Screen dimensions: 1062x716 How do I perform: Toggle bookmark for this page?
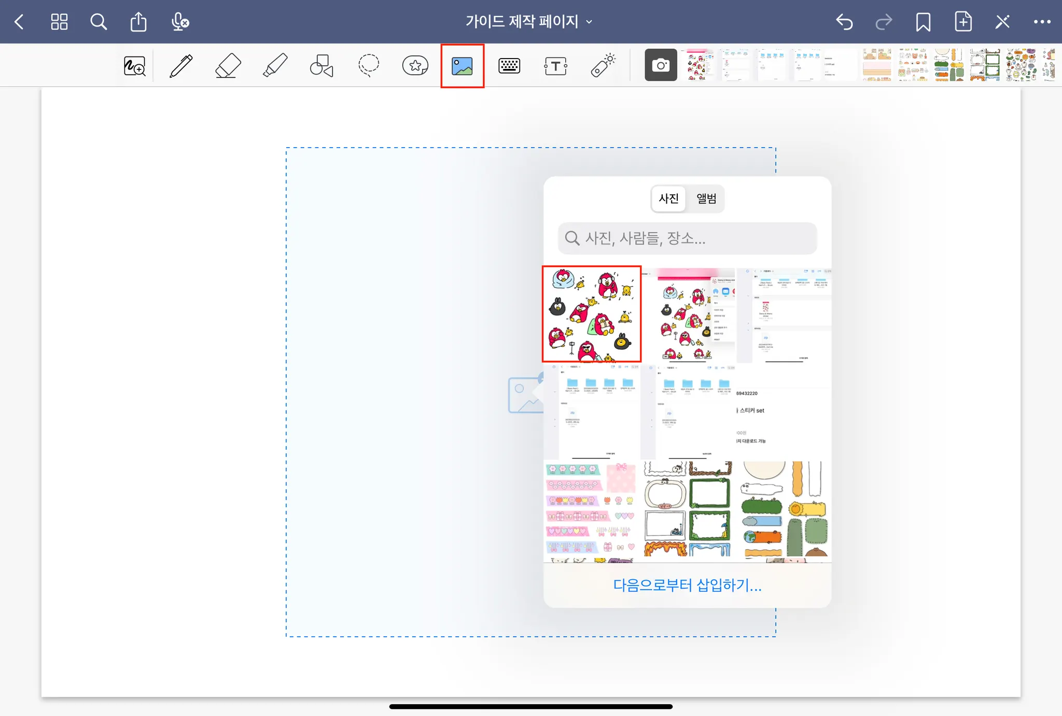point(923,22)
